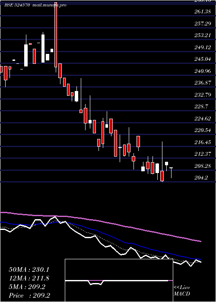The image size is (216, 302).
Task: Click the Price : 209.2 readout
Action: [29, 296]
